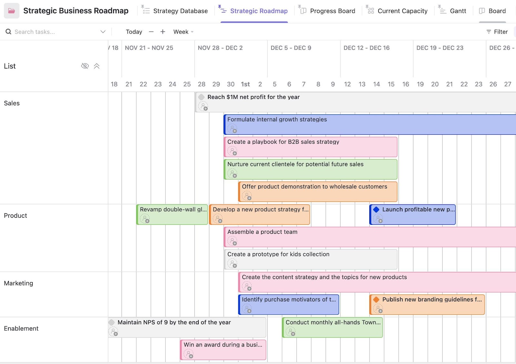Click assignee icon on Assemble a product team
This screenshot has height=364, width=516.
(232, 241)
